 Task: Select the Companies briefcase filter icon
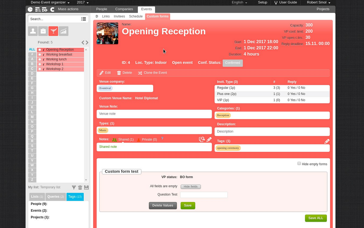pos(43,31)
